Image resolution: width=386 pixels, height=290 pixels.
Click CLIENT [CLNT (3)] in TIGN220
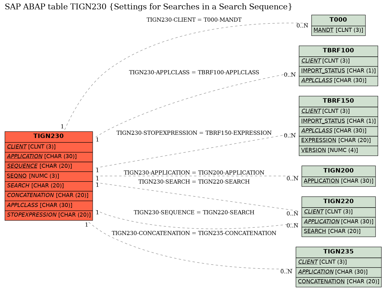tap(339, 212)
